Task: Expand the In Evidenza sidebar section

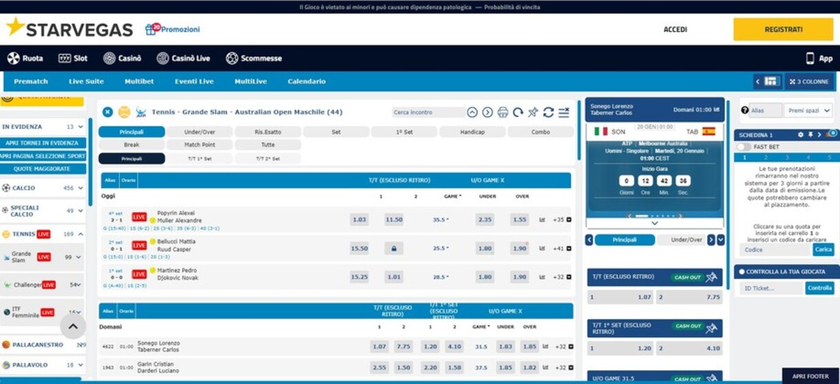Action: click(x=81, y=127)
